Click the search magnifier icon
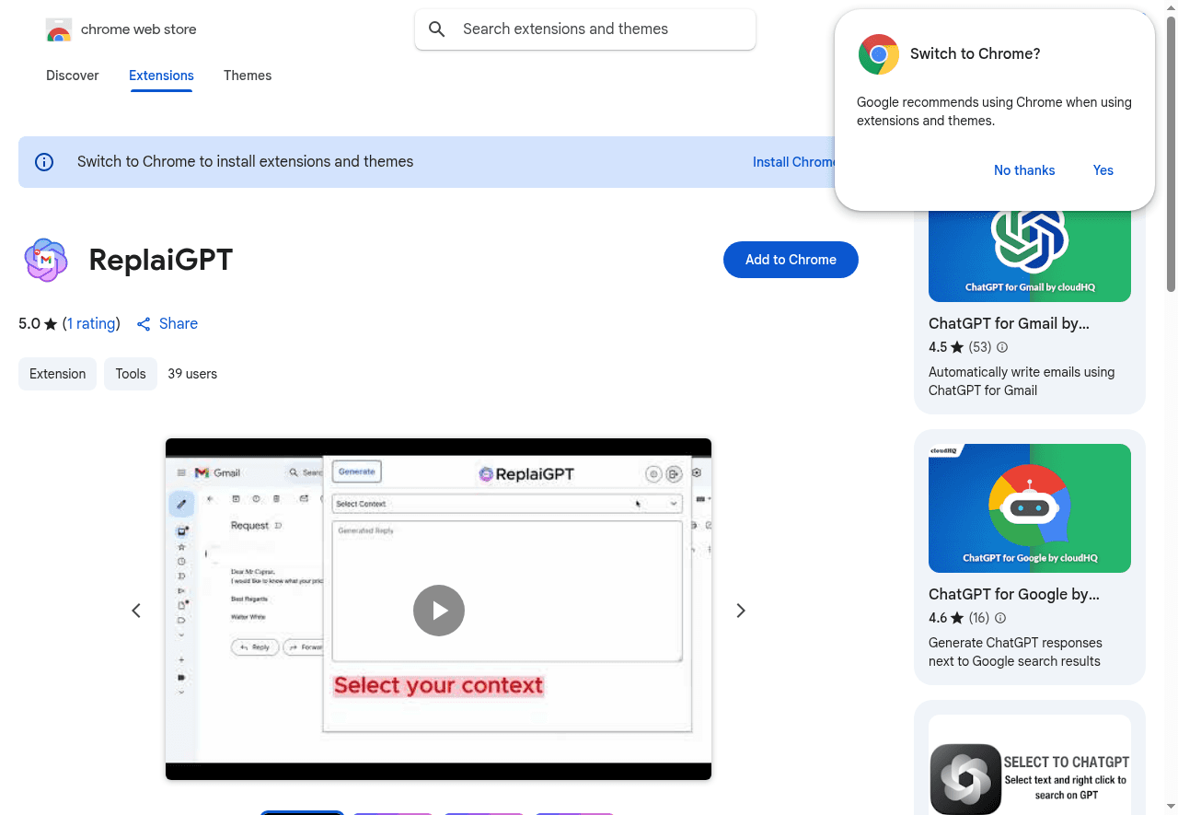The width and height of the screenshot is (1178, 815). [437, 29]
